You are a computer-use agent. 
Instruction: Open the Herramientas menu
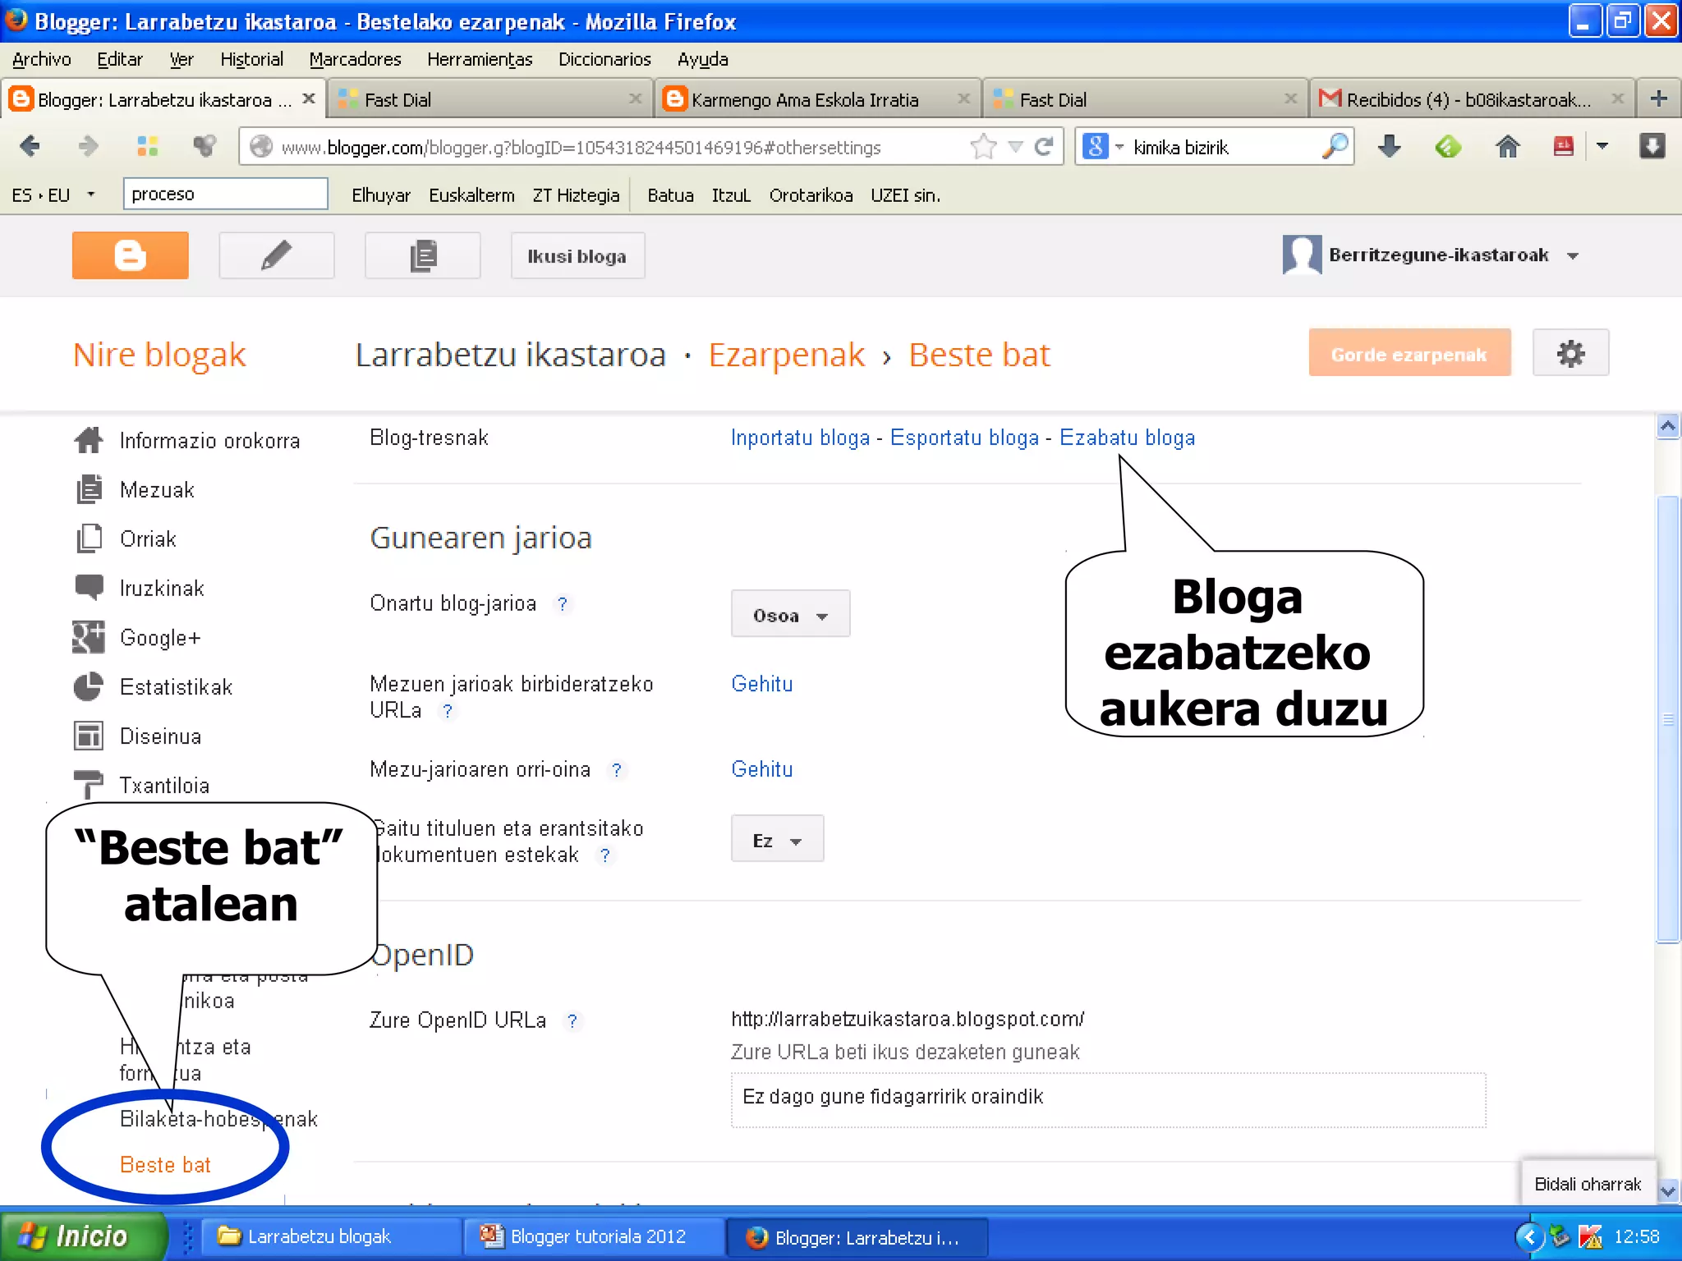(x=480, y=59)
